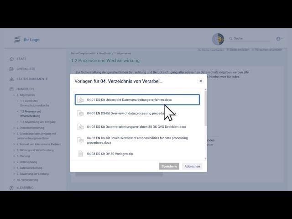292x219 pixels.
Task: Click the circular compliance badge in header
Action: (x=218, y=39)
